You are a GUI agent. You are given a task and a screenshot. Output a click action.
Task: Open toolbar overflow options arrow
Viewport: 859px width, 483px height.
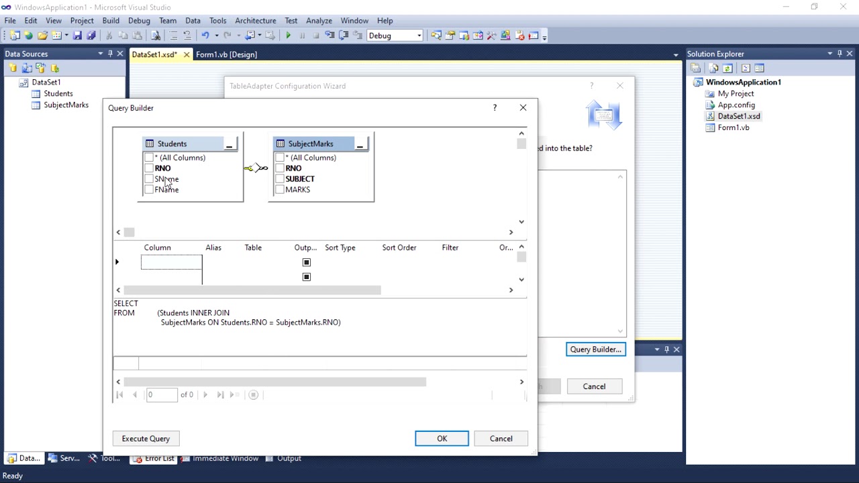click(x=544, y=36)
